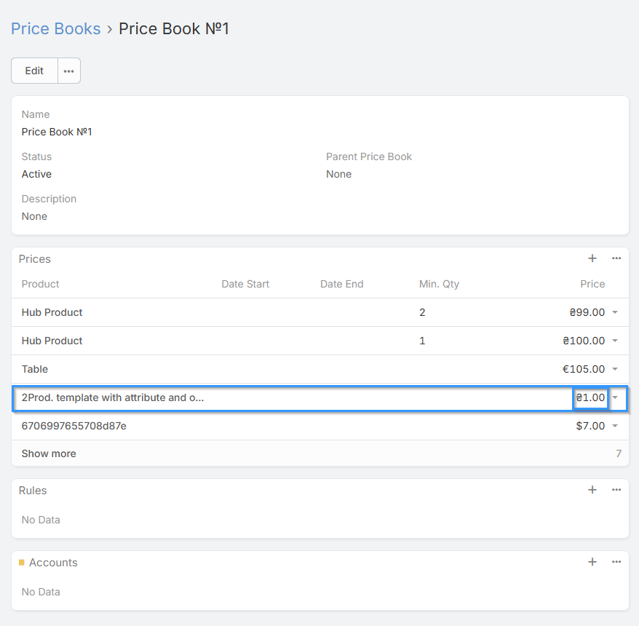This screenshot has width=639, height=626.
Task: Expand dropdown for the ₴99.00 Hub Product row
Action: tap(615, 312)
